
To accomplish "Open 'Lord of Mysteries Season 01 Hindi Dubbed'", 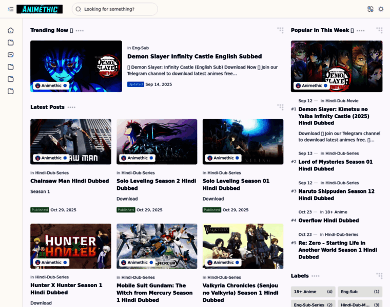I will [x=336, y=165].
